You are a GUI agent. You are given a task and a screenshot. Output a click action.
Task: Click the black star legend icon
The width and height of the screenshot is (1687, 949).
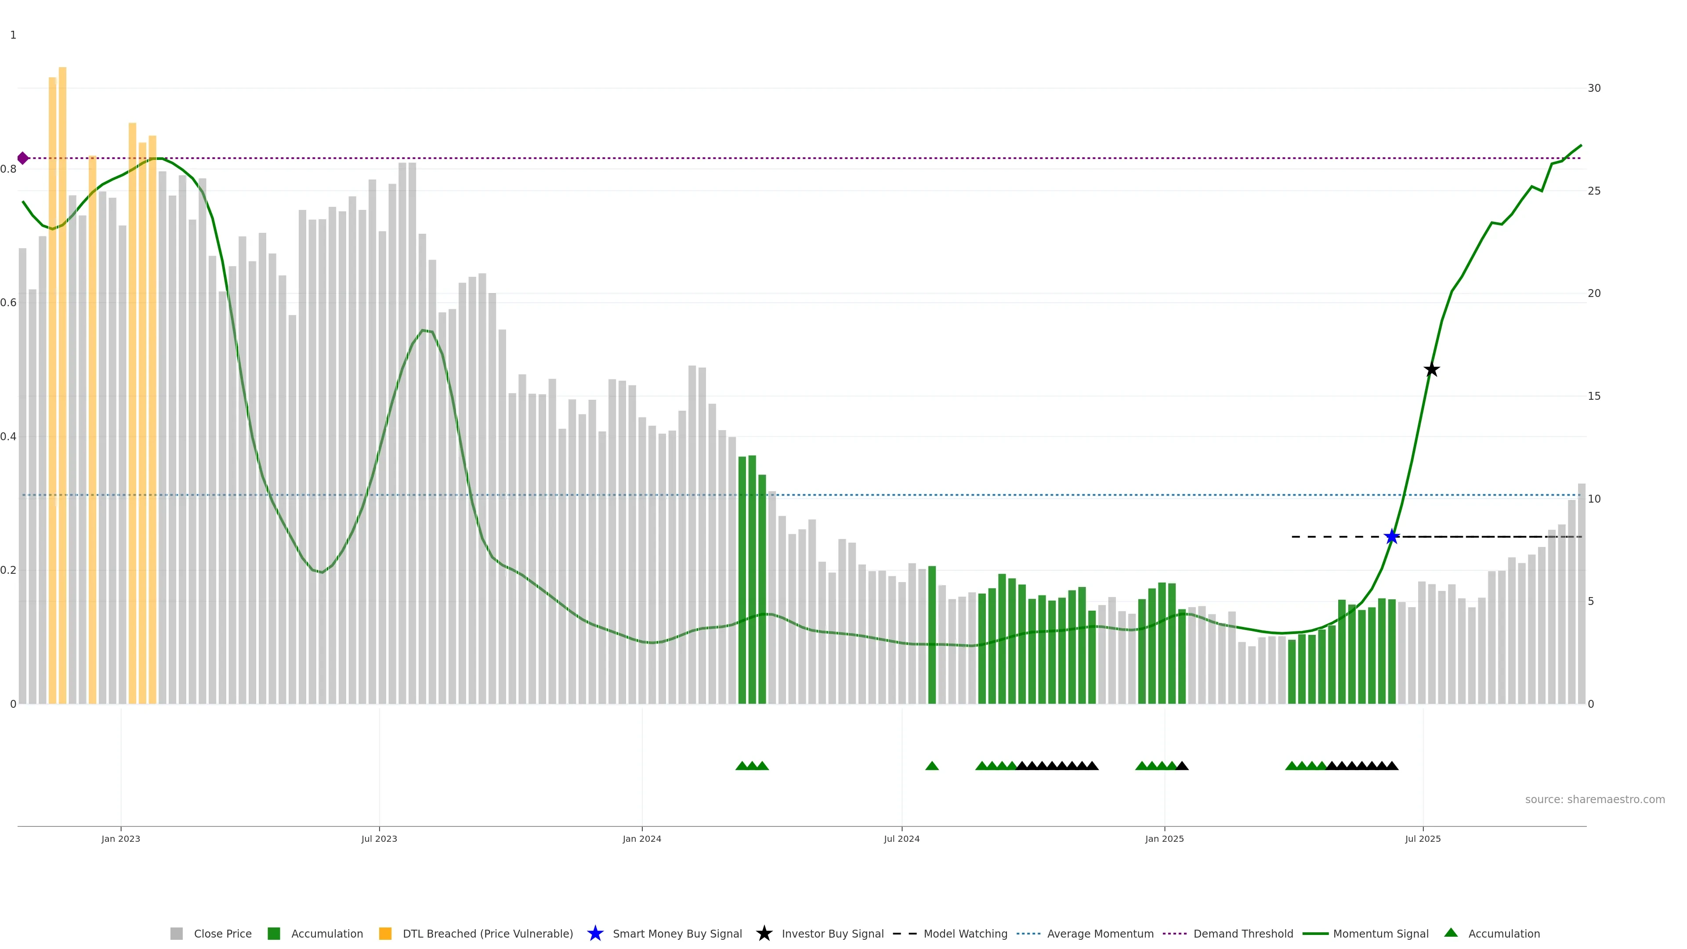click(764, 933)
